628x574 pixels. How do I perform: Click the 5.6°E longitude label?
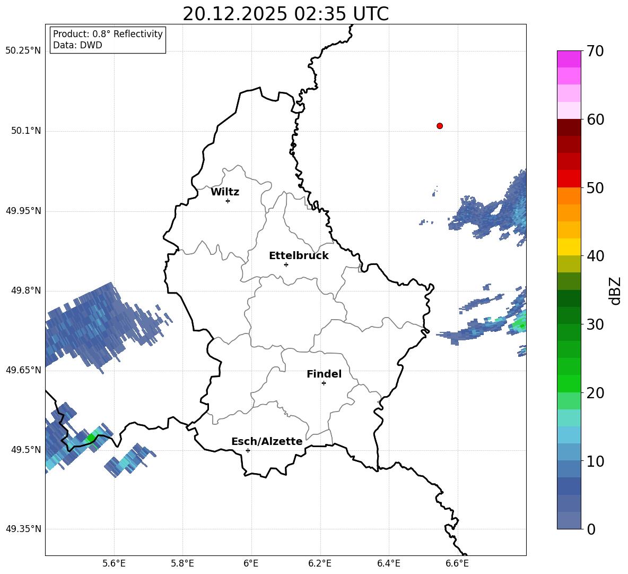tap(114, 563)
